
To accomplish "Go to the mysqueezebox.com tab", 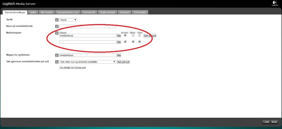I will 68,12.
